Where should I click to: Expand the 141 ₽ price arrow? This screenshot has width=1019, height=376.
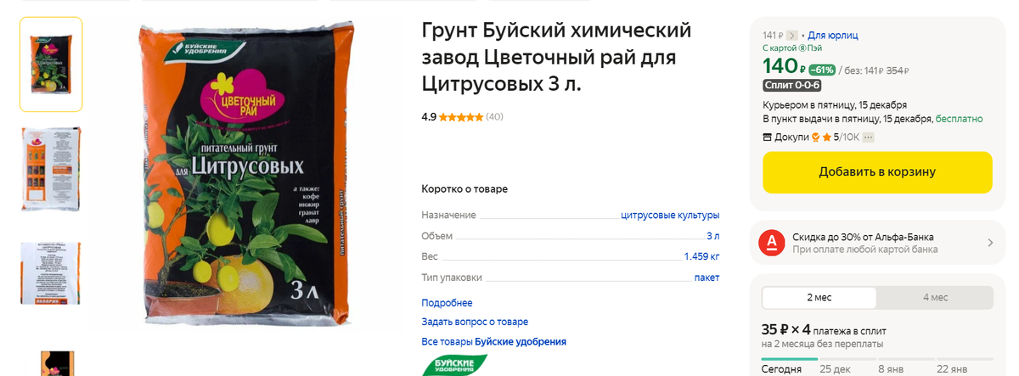coord(792,36)
